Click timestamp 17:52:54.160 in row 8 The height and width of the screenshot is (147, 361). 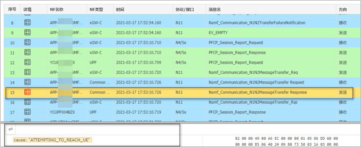[x=139, y=23]
